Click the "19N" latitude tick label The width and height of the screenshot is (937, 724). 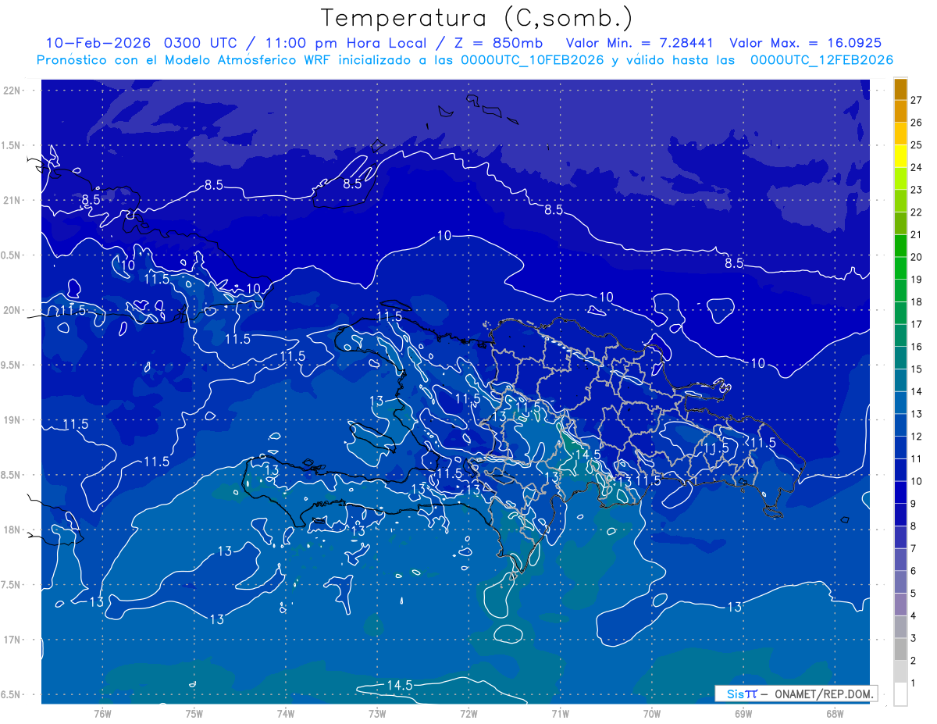click(x=12, y=420)
